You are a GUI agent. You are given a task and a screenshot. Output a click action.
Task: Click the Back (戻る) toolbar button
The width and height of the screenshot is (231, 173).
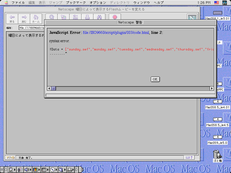coord(12,19)
